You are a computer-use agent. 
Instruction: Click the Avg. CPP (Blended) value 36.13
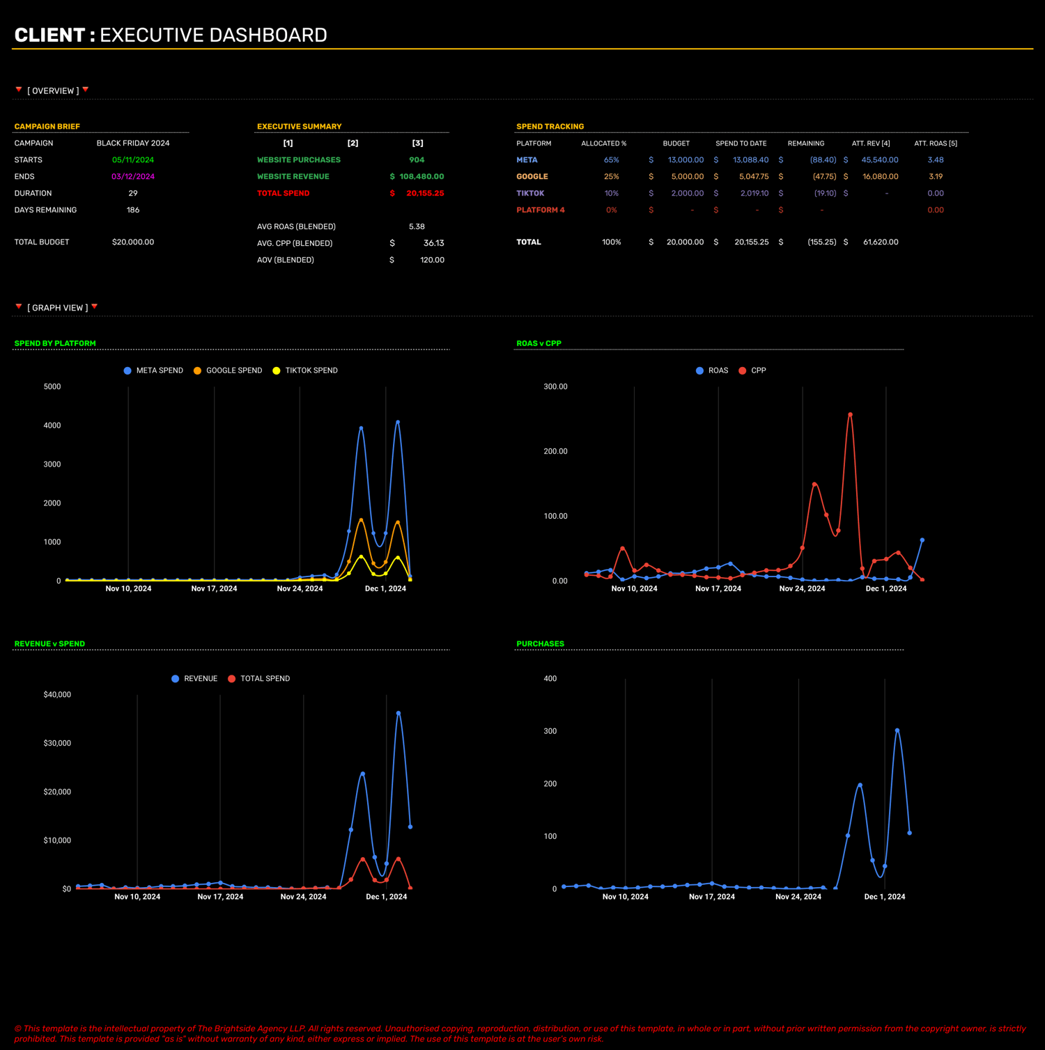[433, 244]
